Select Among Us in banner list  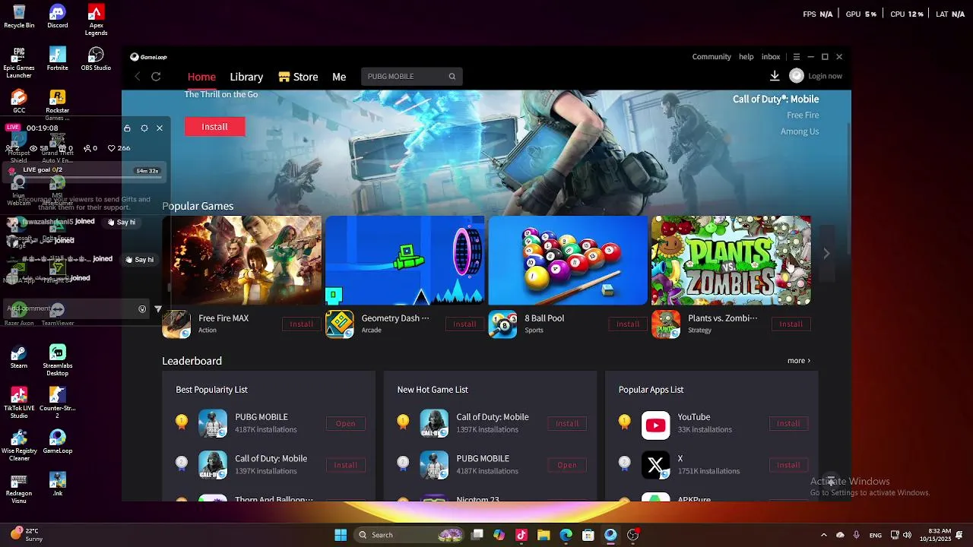click(800, 131)
